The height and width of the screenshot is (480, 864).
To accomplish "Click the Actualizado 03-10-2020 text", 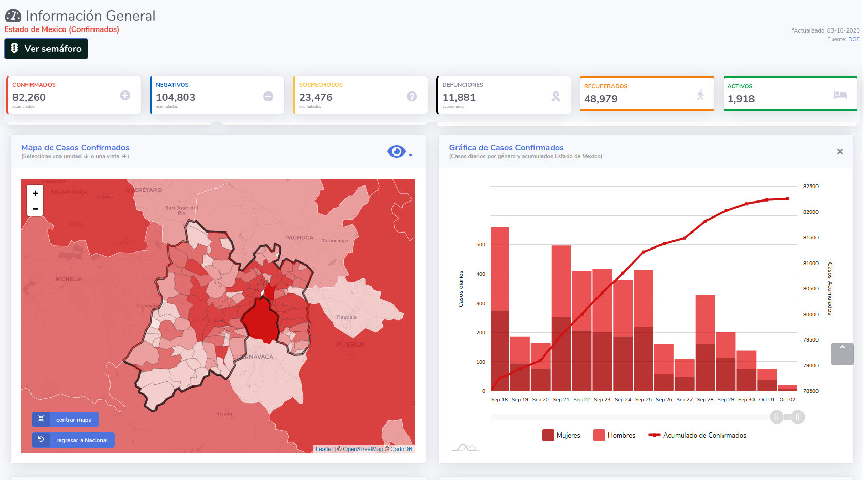I will [826, 30].
